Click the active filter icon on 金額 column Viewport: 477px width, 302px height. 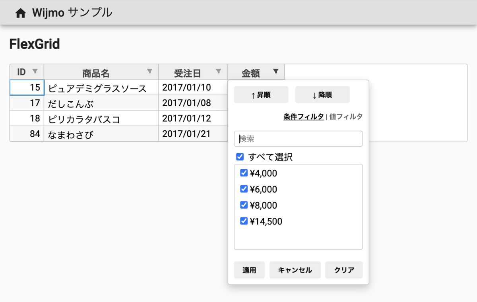coord(276,72)
